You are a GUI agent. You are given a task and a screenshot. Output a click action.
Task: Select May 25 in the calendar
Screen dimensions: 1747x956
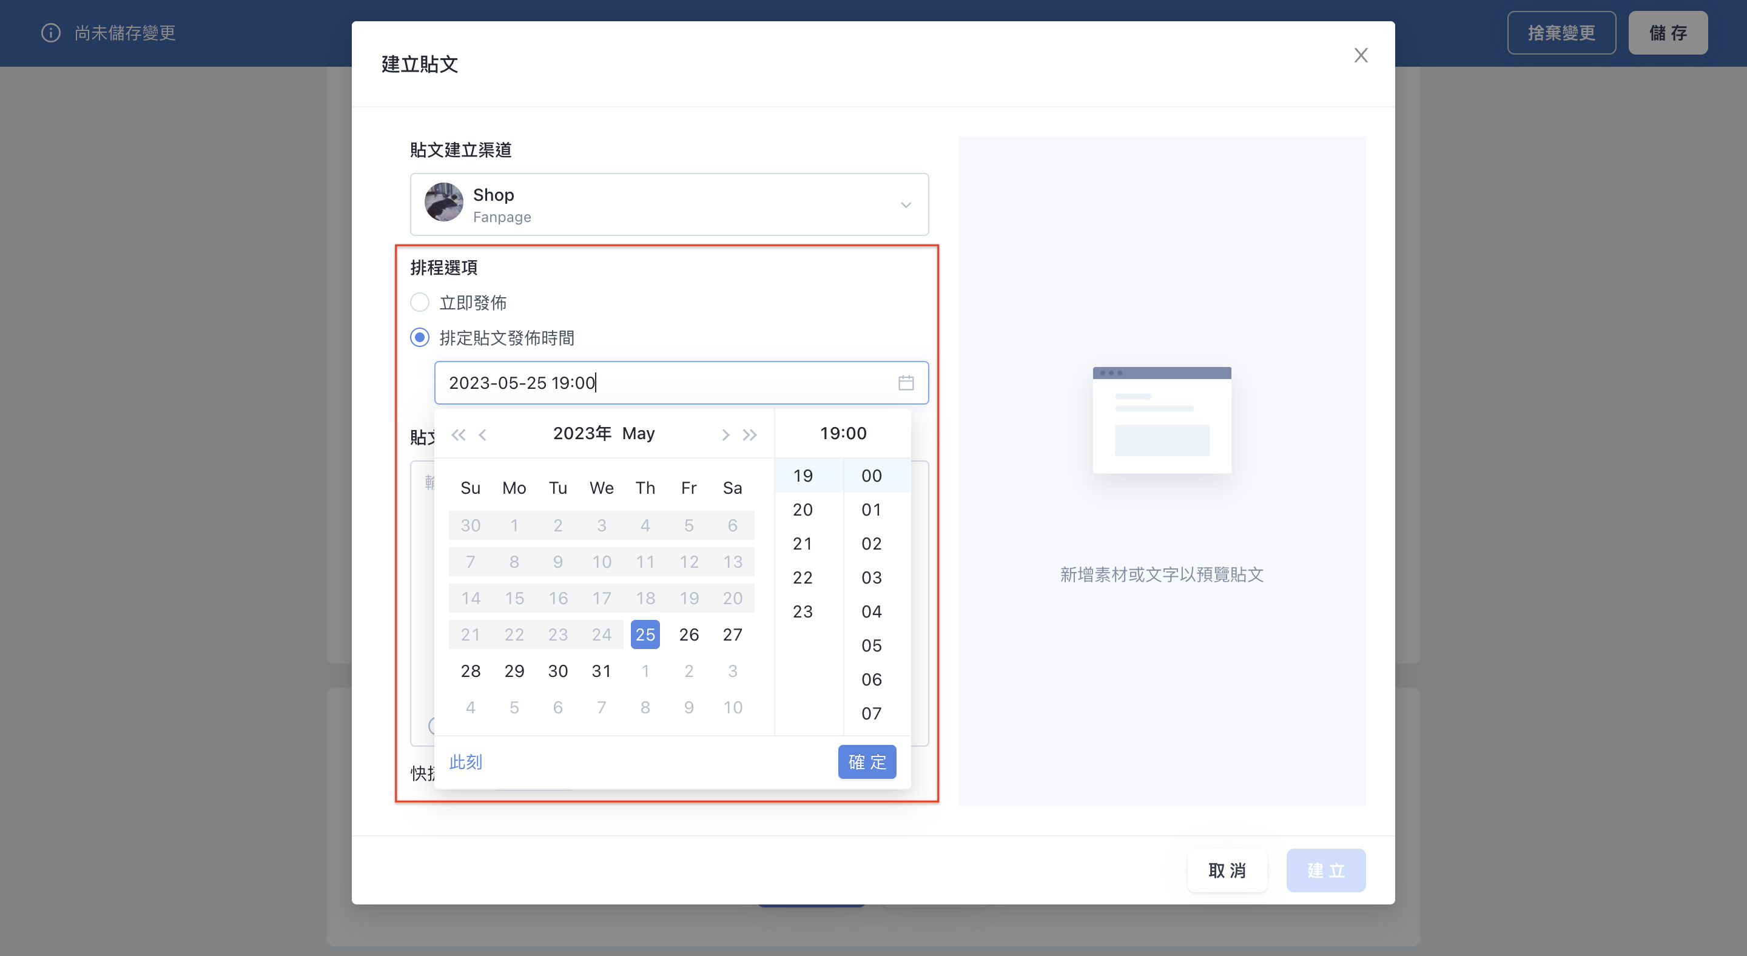click(x=645, y=635)
